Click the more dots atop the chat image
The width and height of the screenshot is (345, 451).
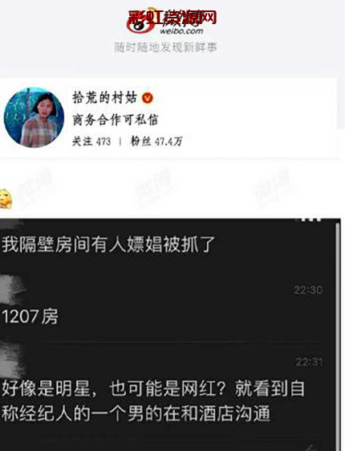click(x=310, y=219)
